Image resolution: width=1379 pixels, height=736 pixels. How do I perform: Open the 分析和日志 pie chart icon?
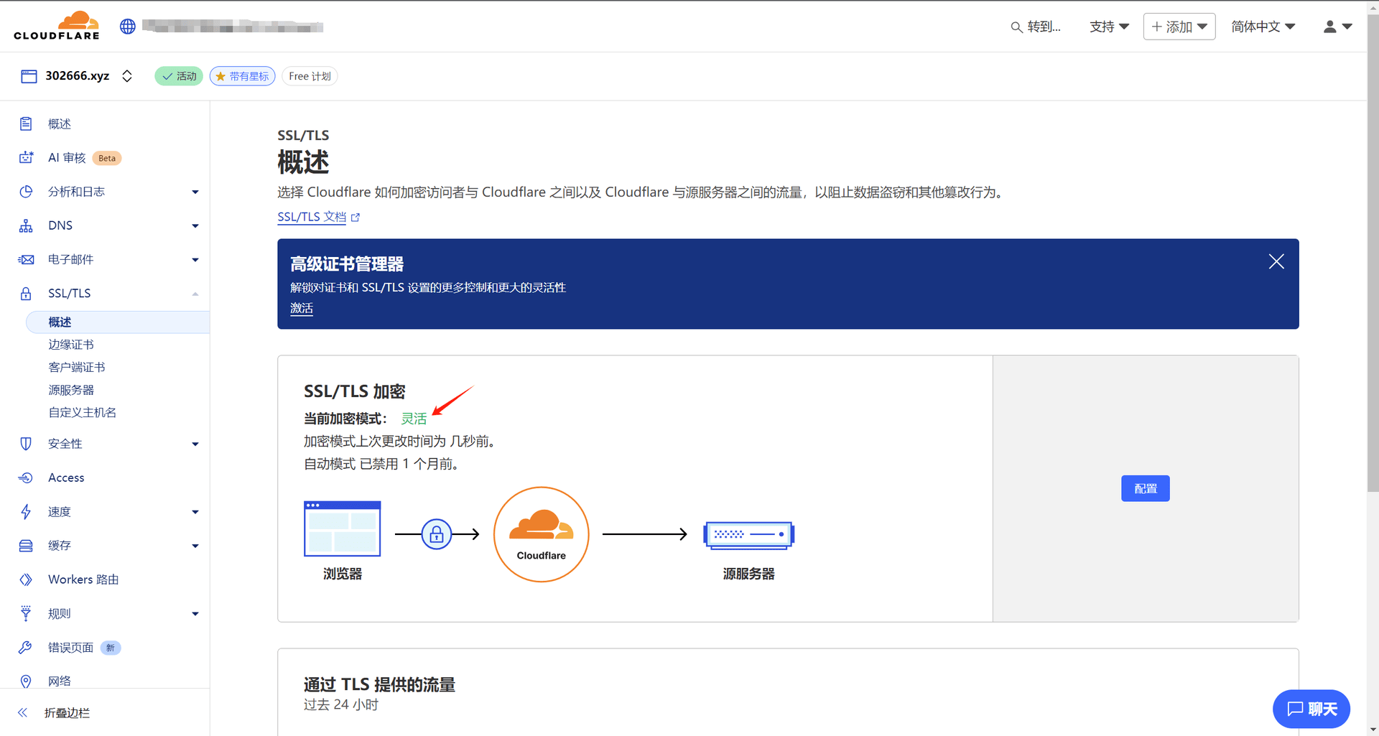click(26, 191)
